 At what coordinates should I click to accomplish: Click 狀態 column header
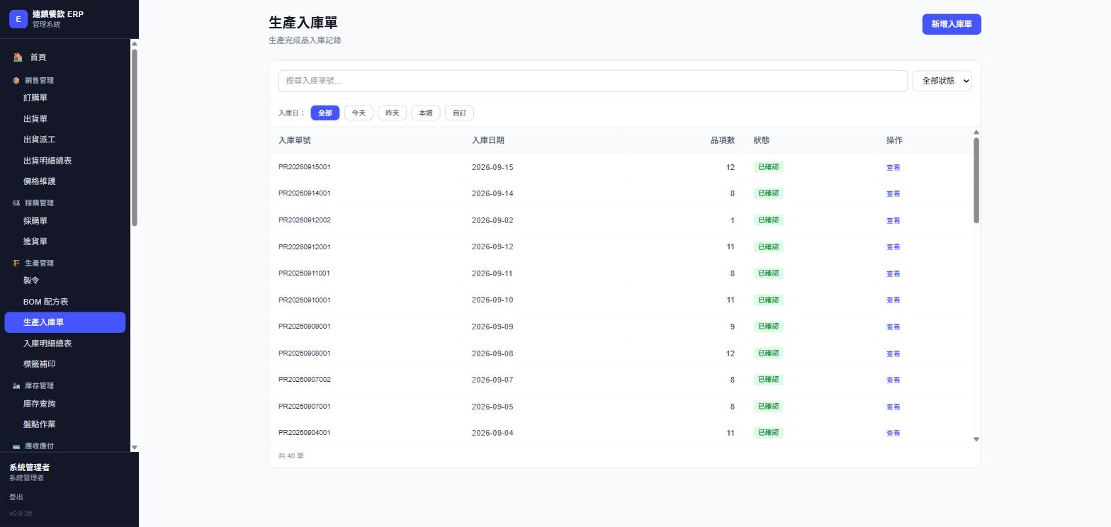[x=761, y=140]
